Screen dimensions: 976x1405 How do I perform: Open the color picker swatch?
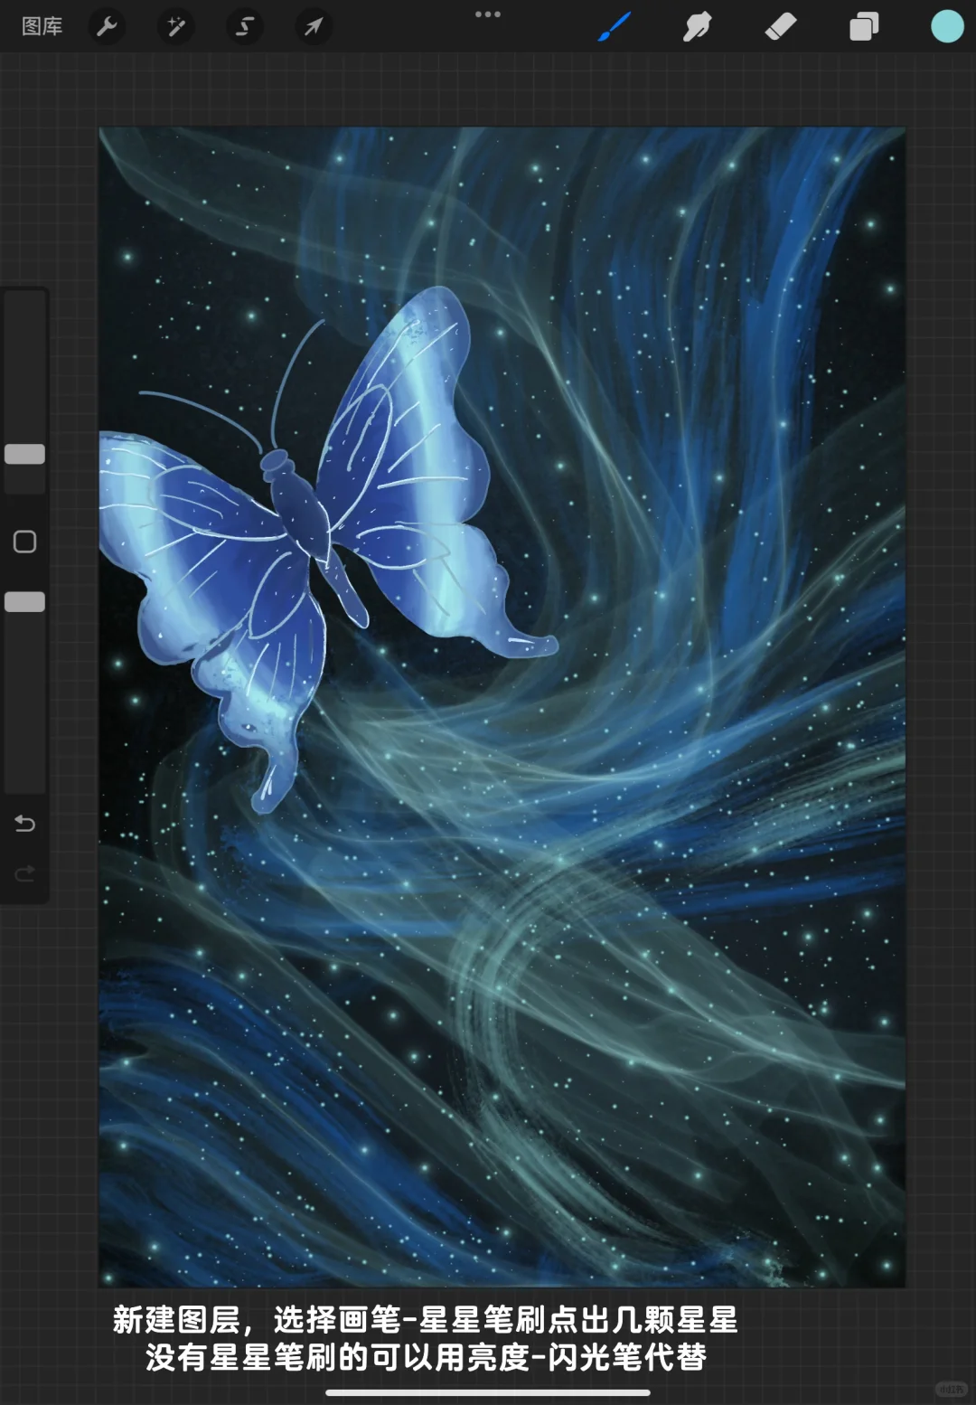coord(947,27)
